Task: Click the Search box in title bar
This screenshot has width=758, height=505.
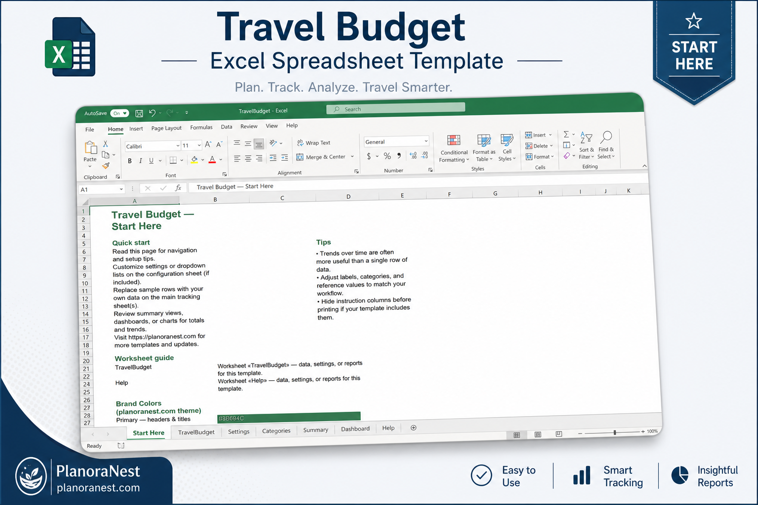Action: tap(396, 108)
